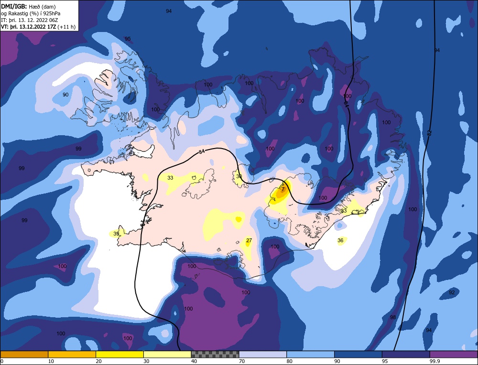The width and height of the screenshot is (478, 365).
Task: Click the medium blue 90–95 legend swatch
Action: [x=358, y=354]
